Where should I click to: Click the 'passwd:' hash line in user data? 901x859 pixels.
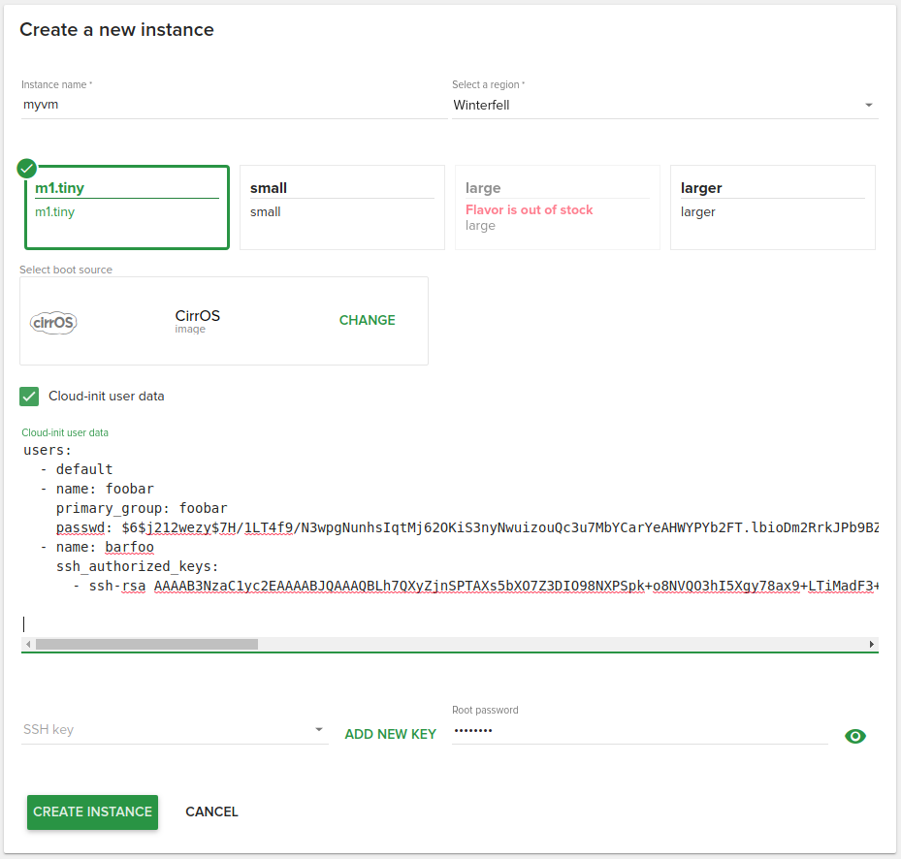[467, 527]
